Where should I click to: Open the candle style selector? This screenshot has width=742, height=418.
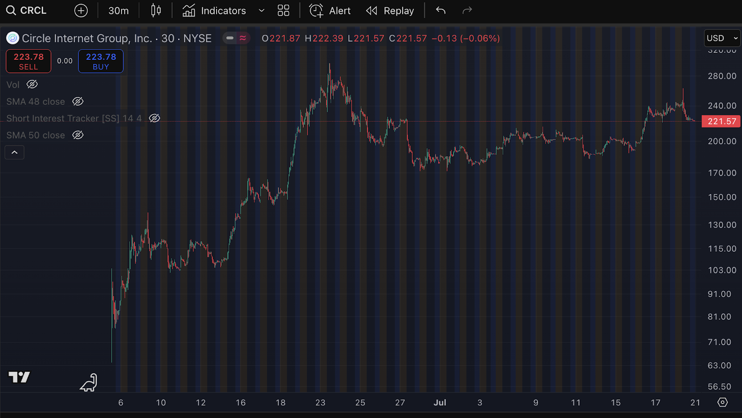155,10
